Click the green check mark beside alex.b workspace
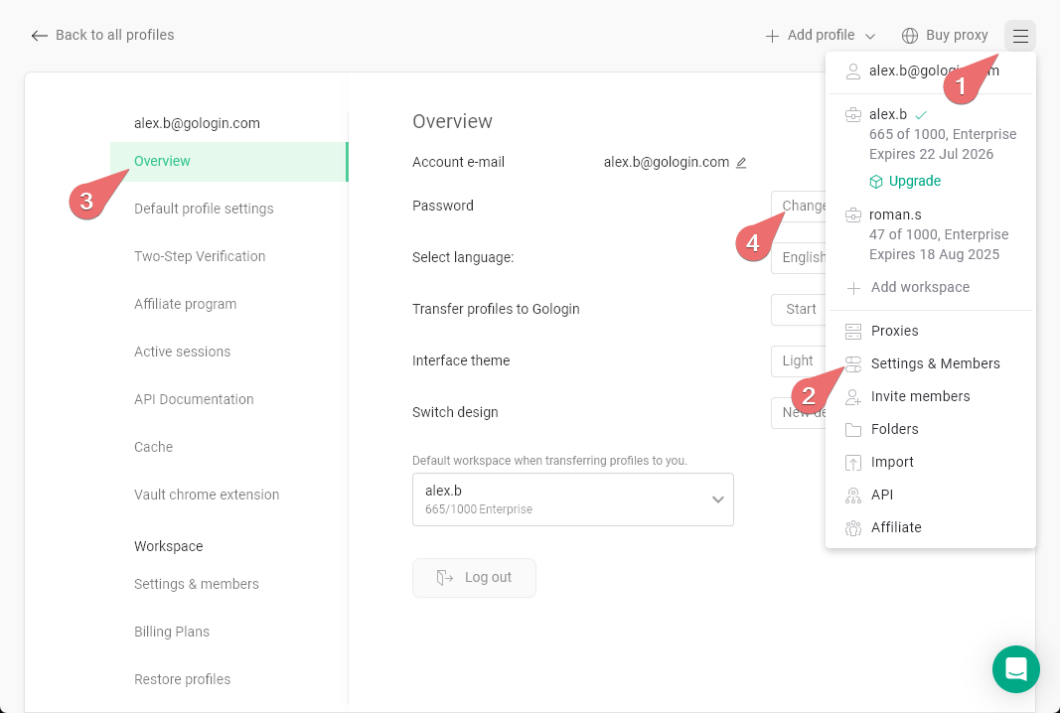The width and height of the screenshot is (1060, 713). (x=921, y=115)
